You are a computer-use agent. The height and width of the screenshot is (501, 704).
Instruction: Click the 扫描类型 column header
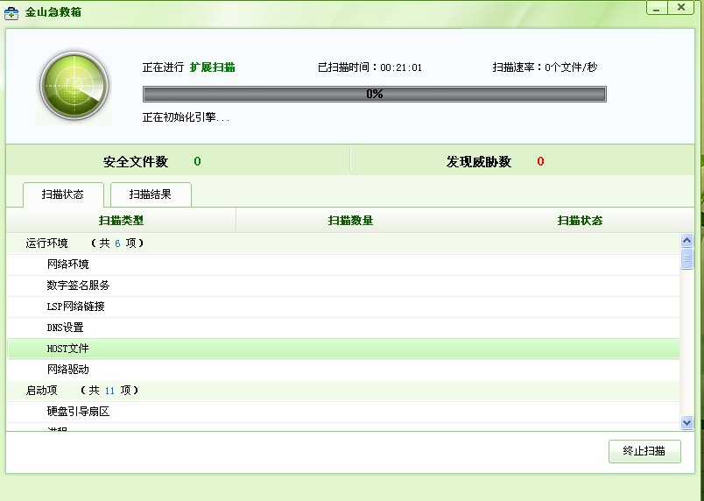tap(121, 220)
